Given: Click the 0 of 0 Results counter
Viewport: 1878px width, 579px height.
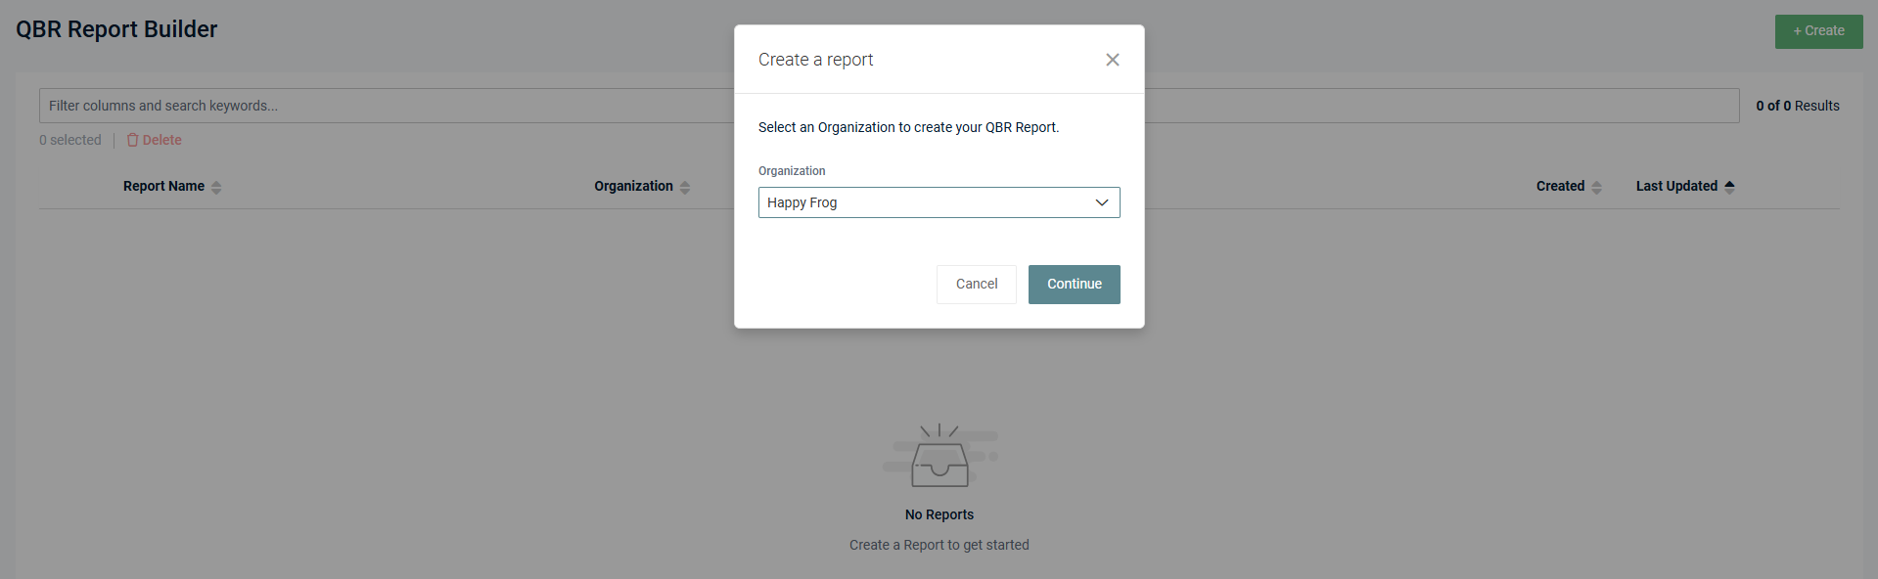Looking at the screenshot, I should pos(1797,106).
